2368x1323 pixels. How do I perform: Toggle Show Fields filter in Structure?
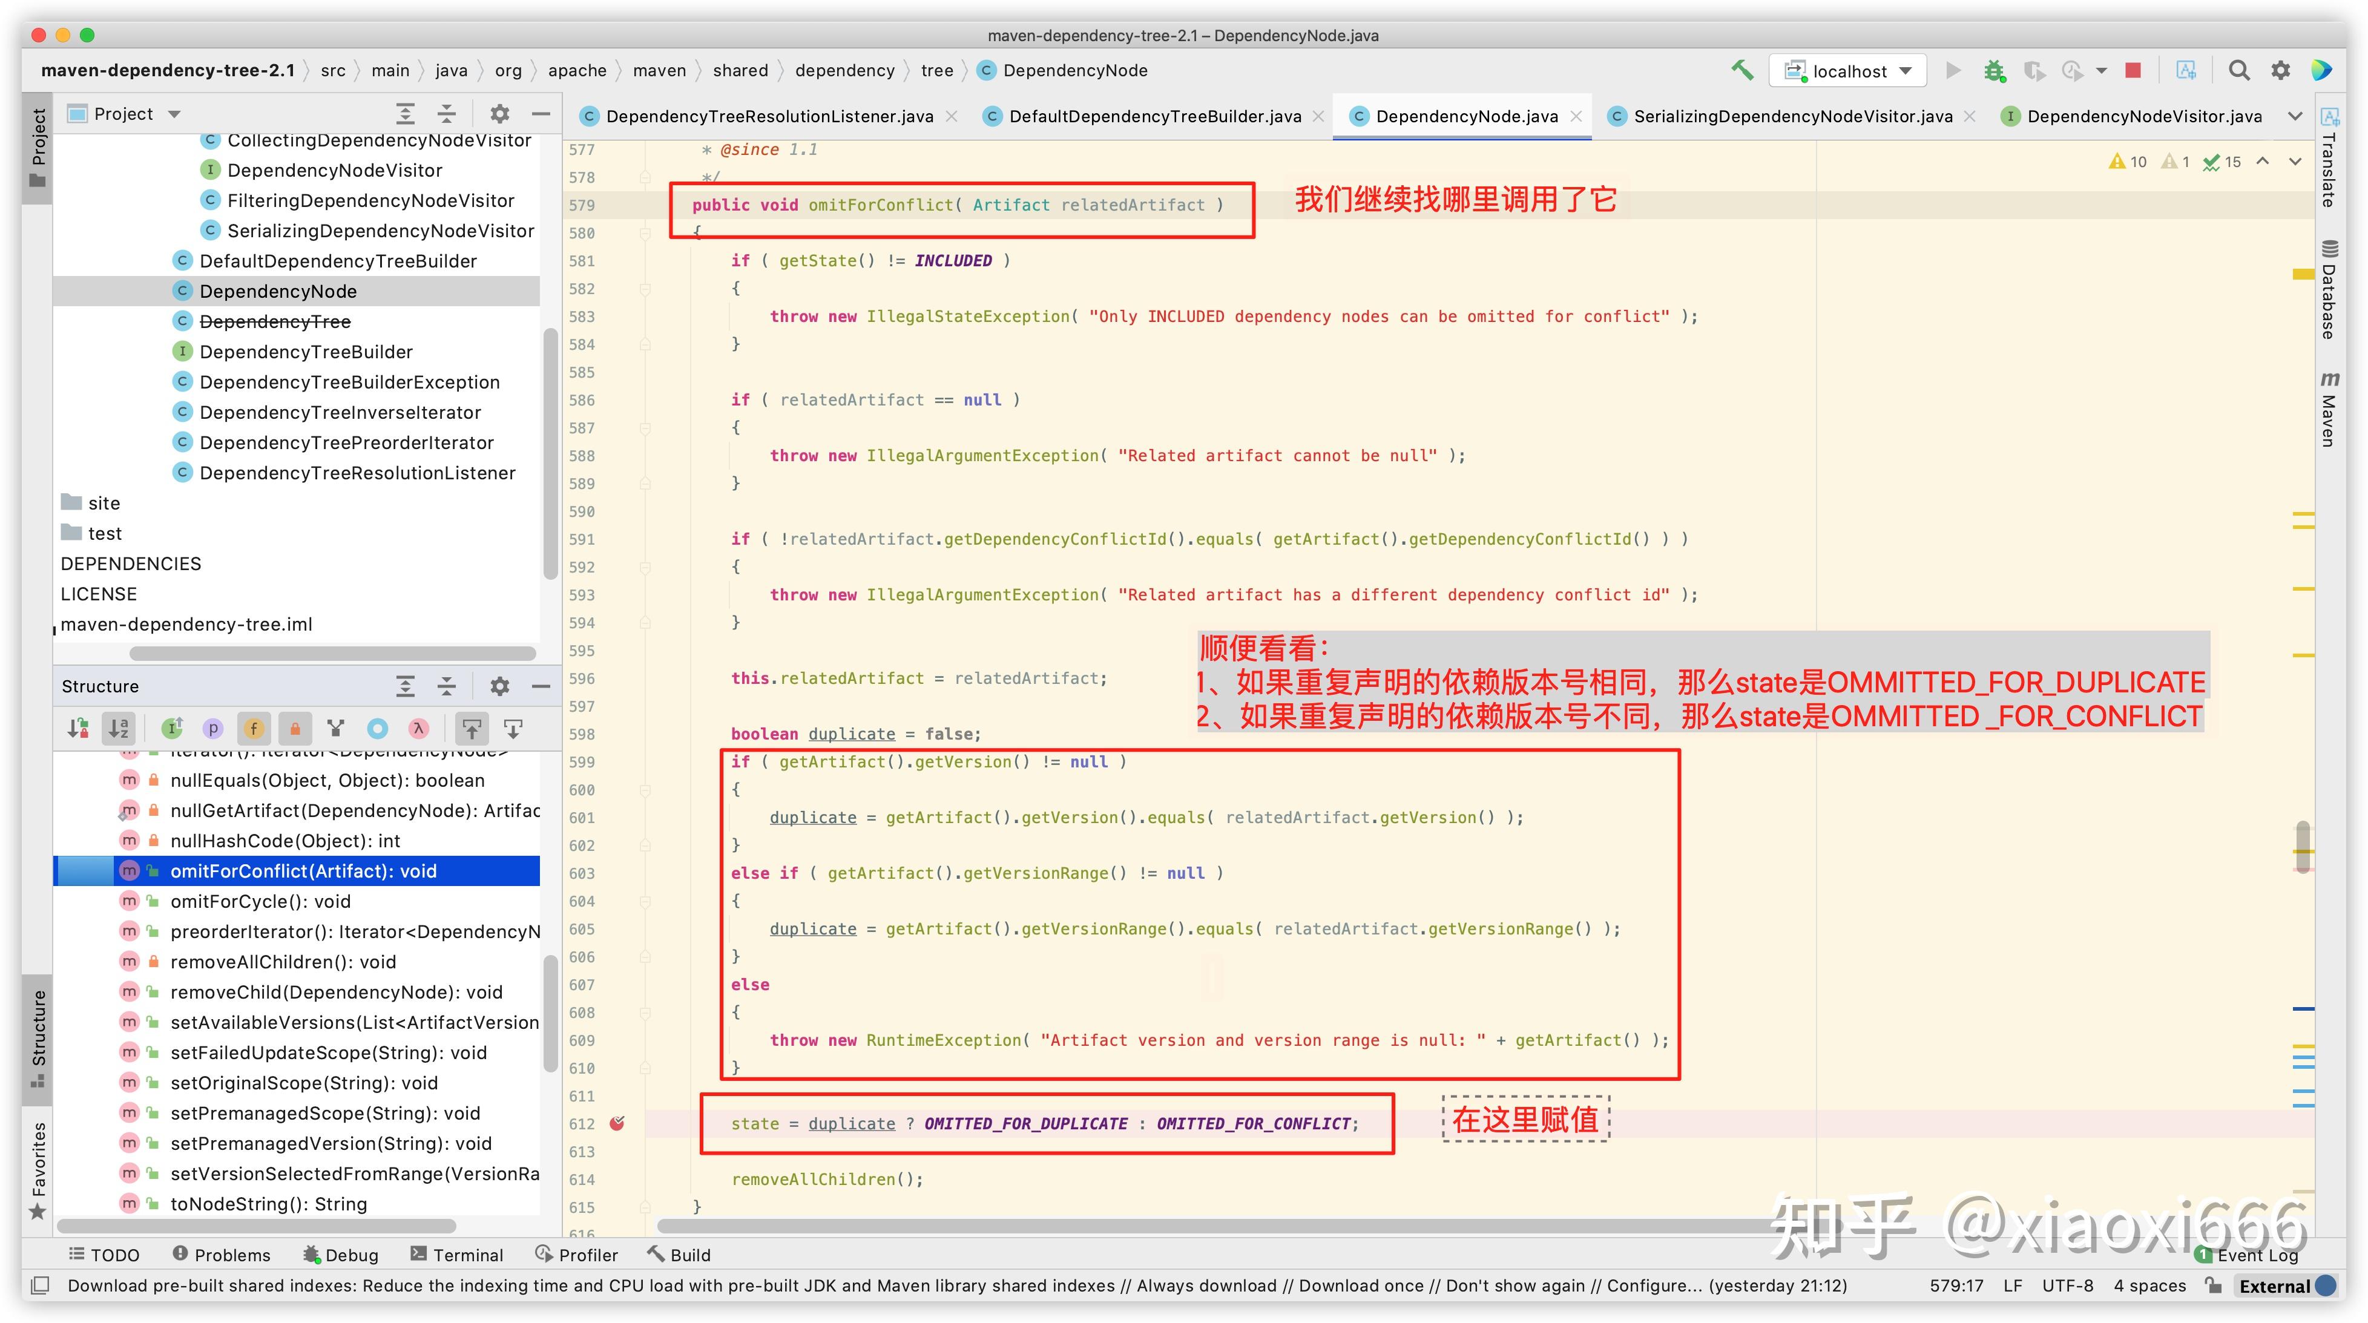(x=254, y=729)
